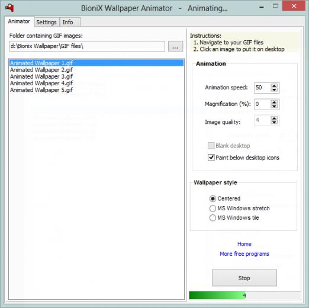Switch to the Settings tab

46,22
